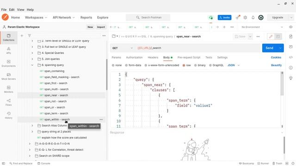Open the JSON format dropdown
The image size is (296, 166).
[234, 65]
